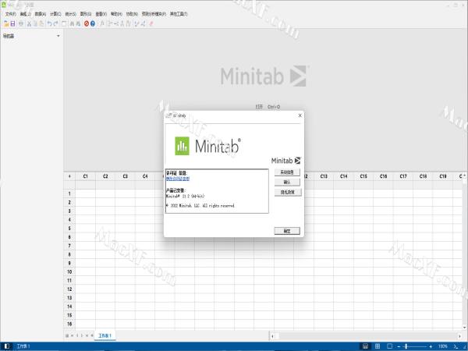Select column header C17

click(x=403, y=176)
